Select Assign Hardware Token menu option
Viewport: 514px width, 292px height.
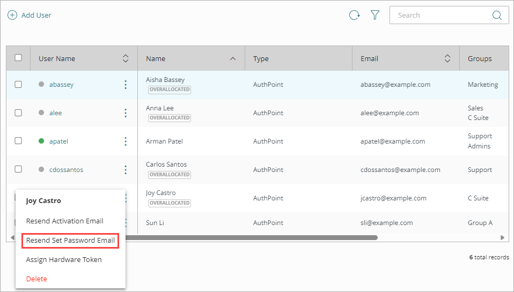tap(64, 260)
